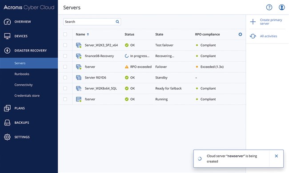Open the user account profile icon
Image resolution: width=289 pixels, height=173 pixels.
[281, 8]
